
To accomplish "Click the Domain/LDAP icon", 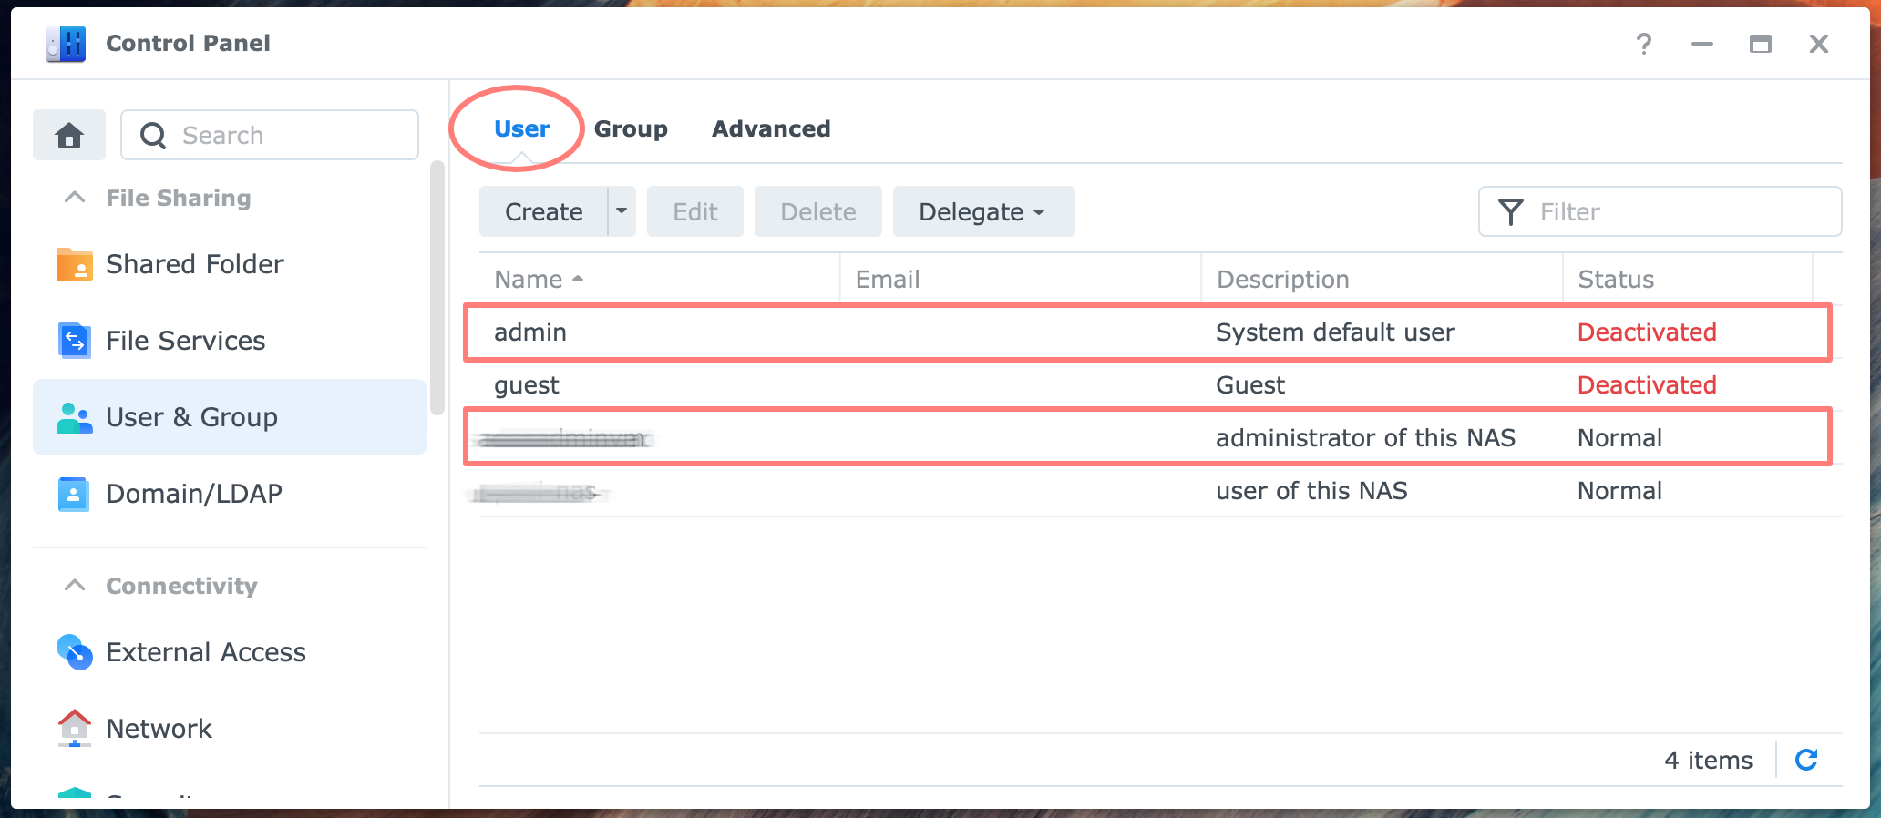I will coord(74,494).
